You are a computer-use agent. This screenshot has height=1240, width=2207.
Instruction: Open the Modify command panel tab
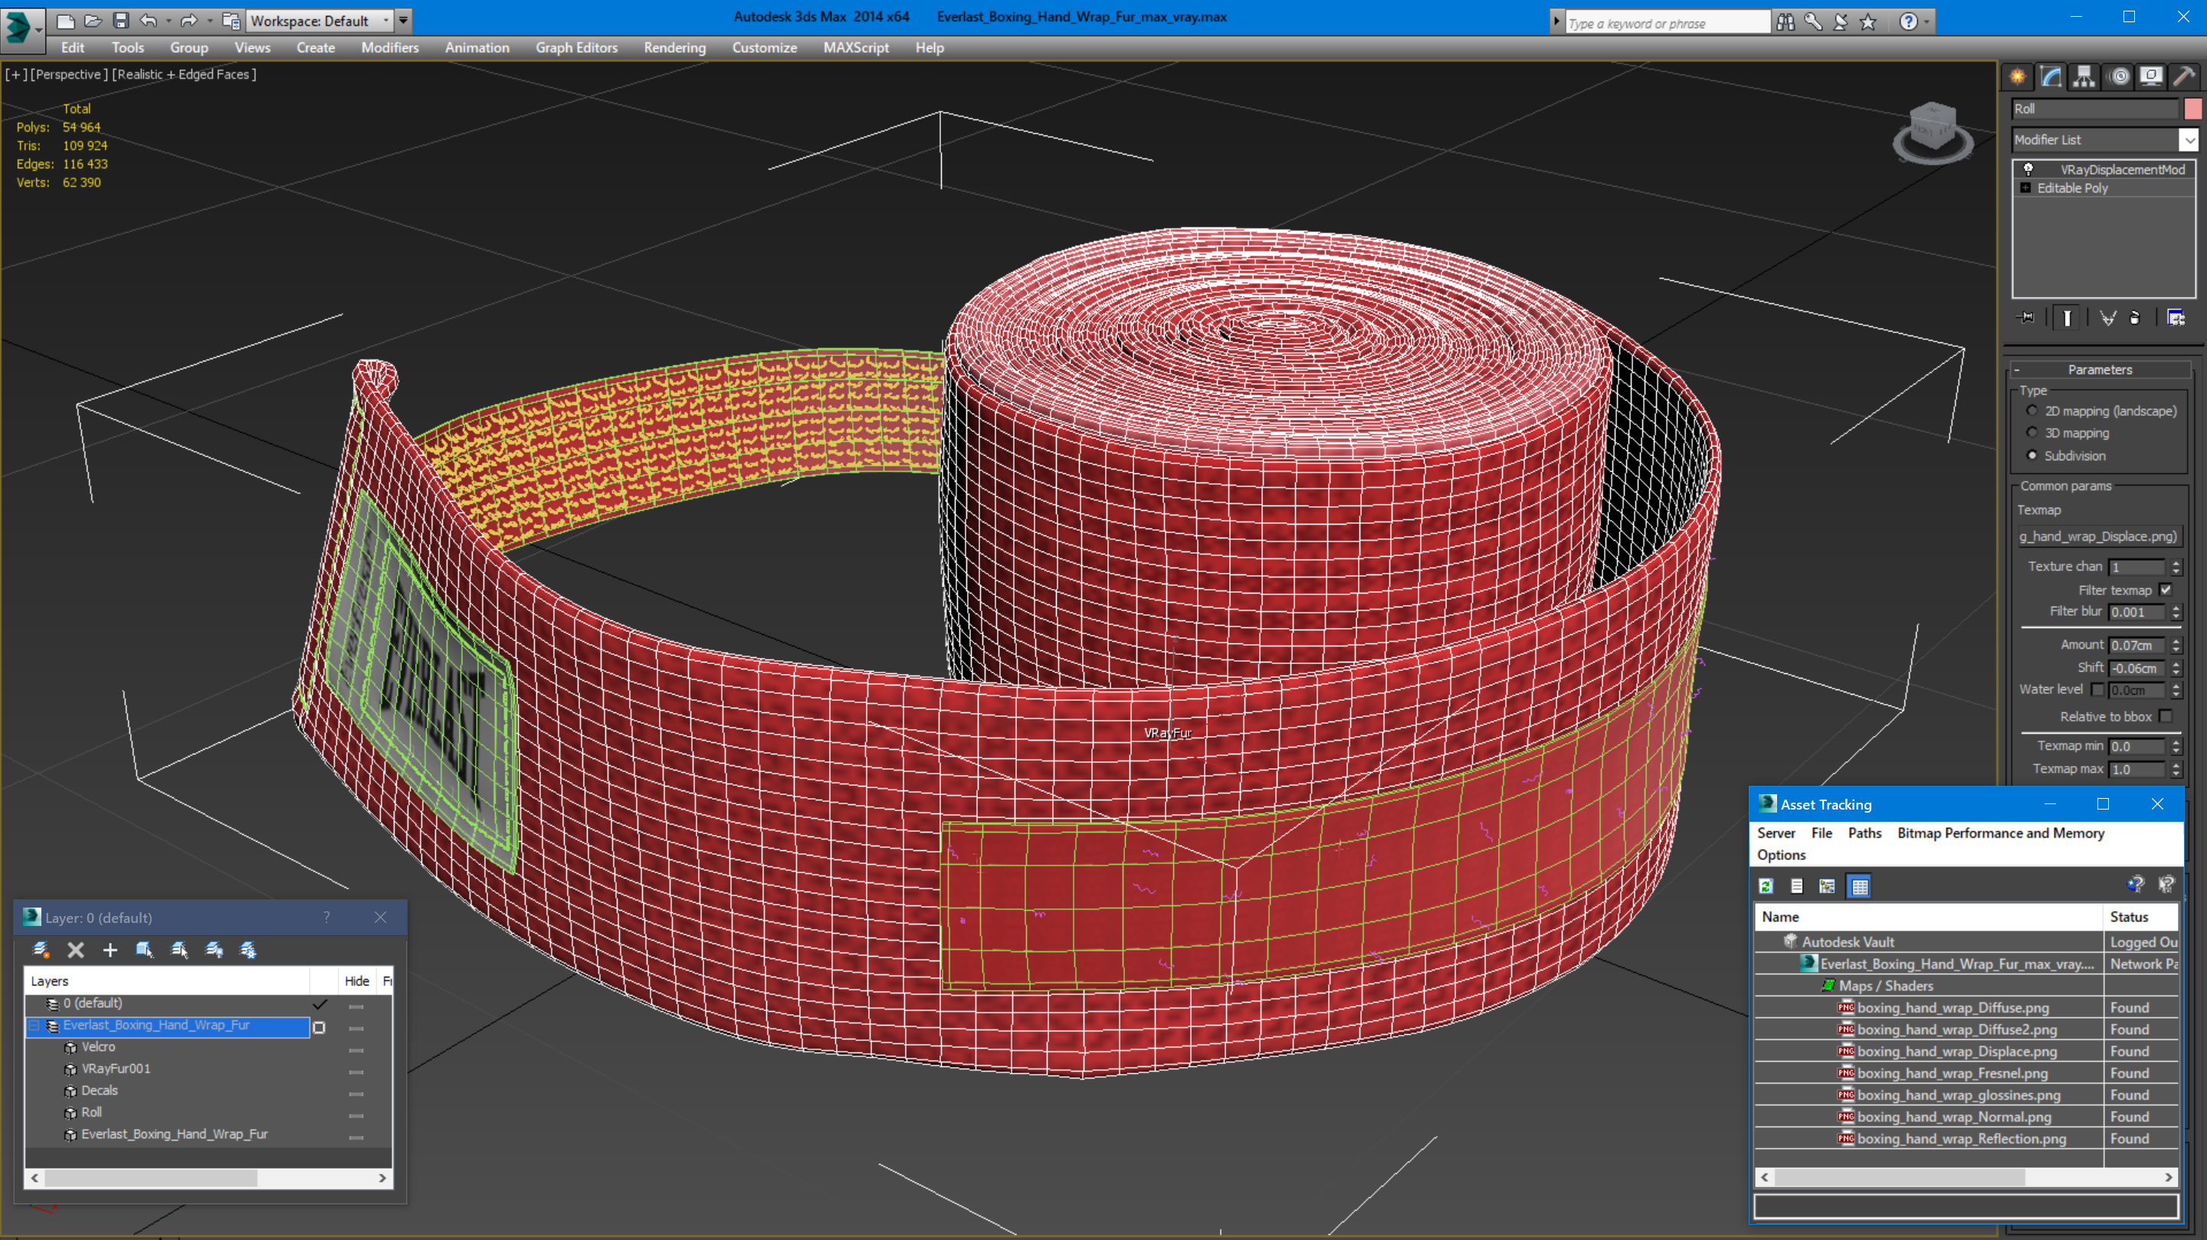click(x=2051, y=77)
